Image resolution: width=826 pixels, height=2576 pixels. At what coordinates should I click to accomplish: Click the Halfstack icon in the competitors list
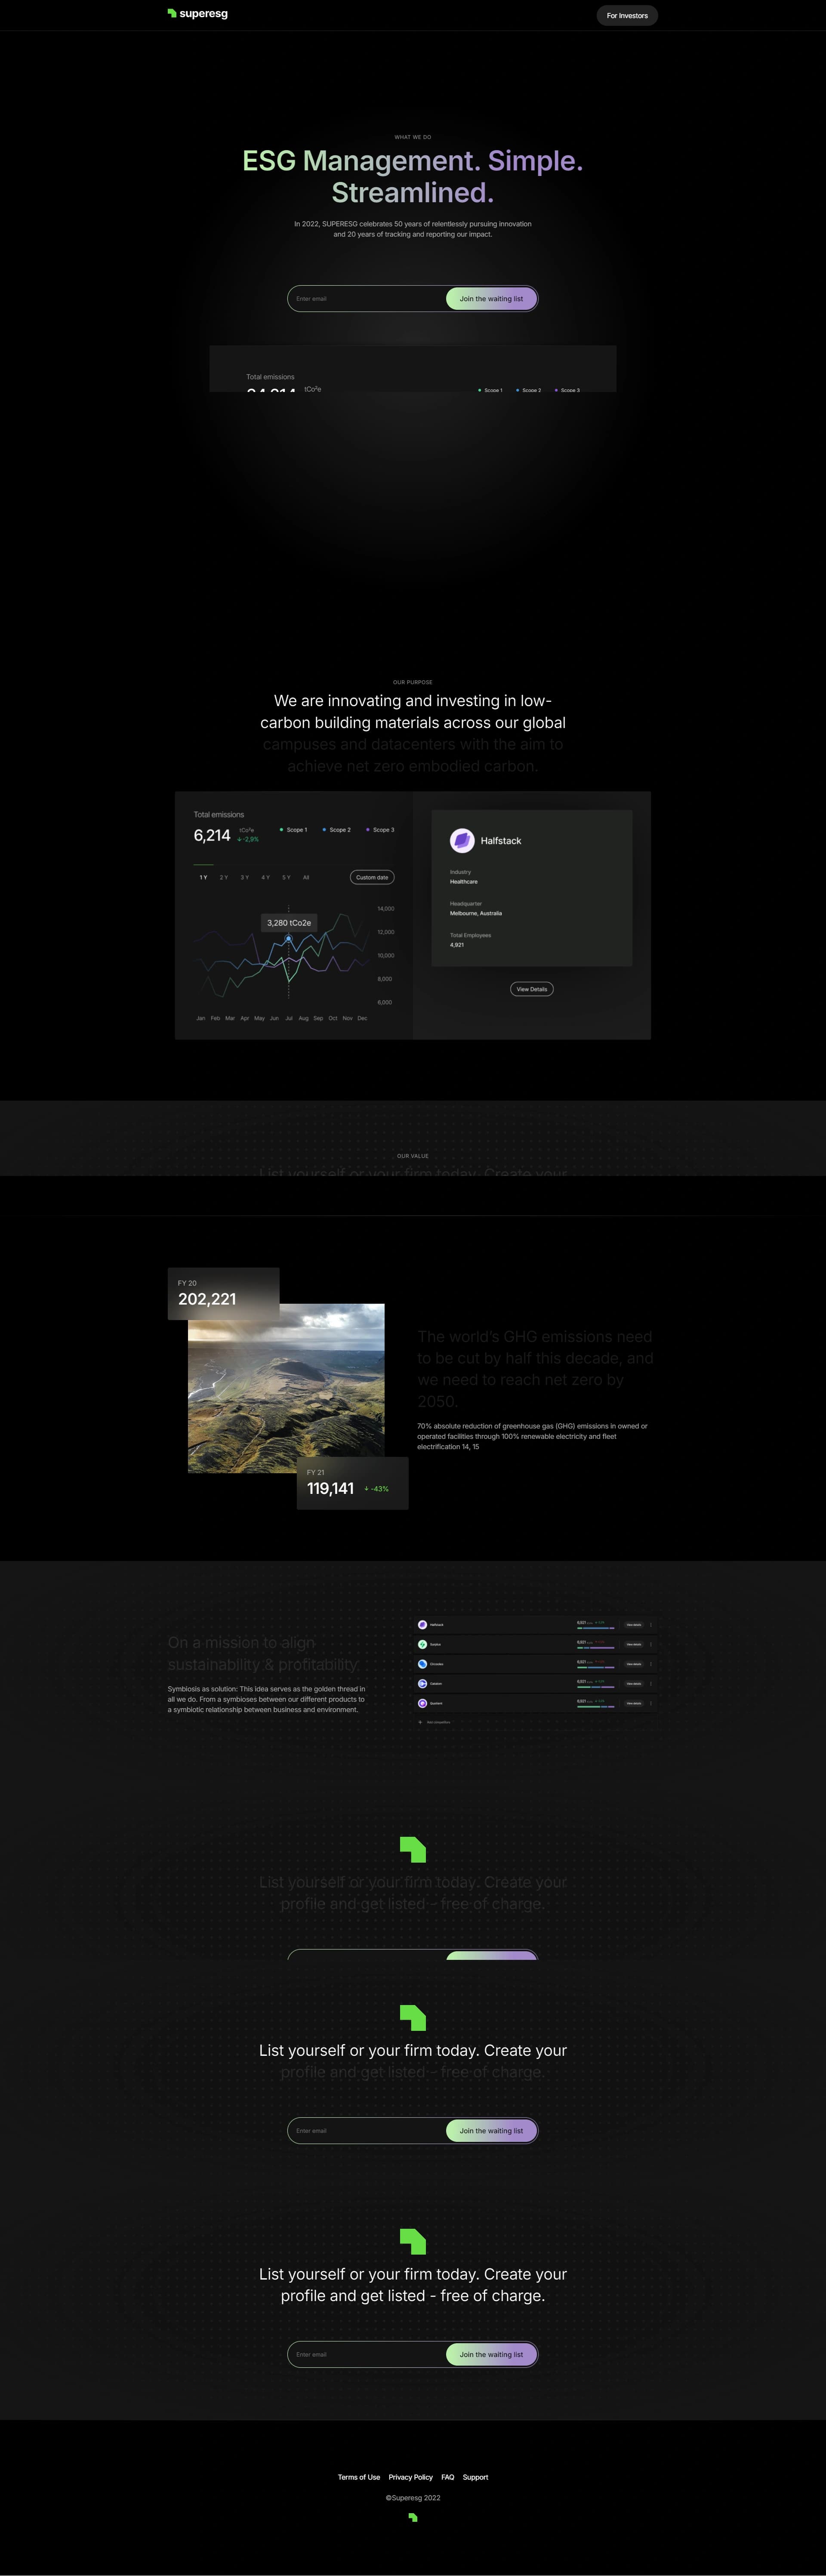click(423, 1625)
